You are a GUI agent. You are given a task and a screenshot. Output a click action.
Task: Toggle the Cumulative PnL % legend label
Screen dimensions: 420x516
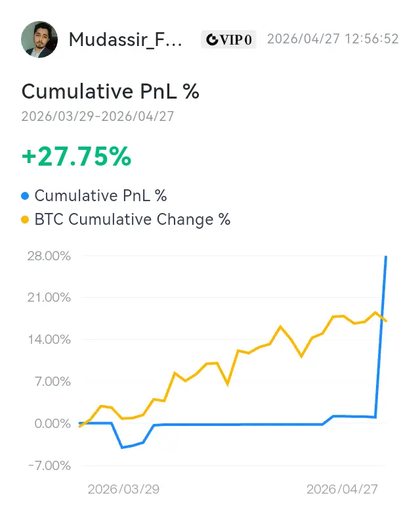[x=100, y=196]
